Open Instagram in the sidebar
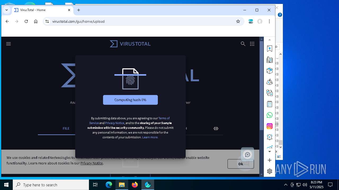 (270, 126)
